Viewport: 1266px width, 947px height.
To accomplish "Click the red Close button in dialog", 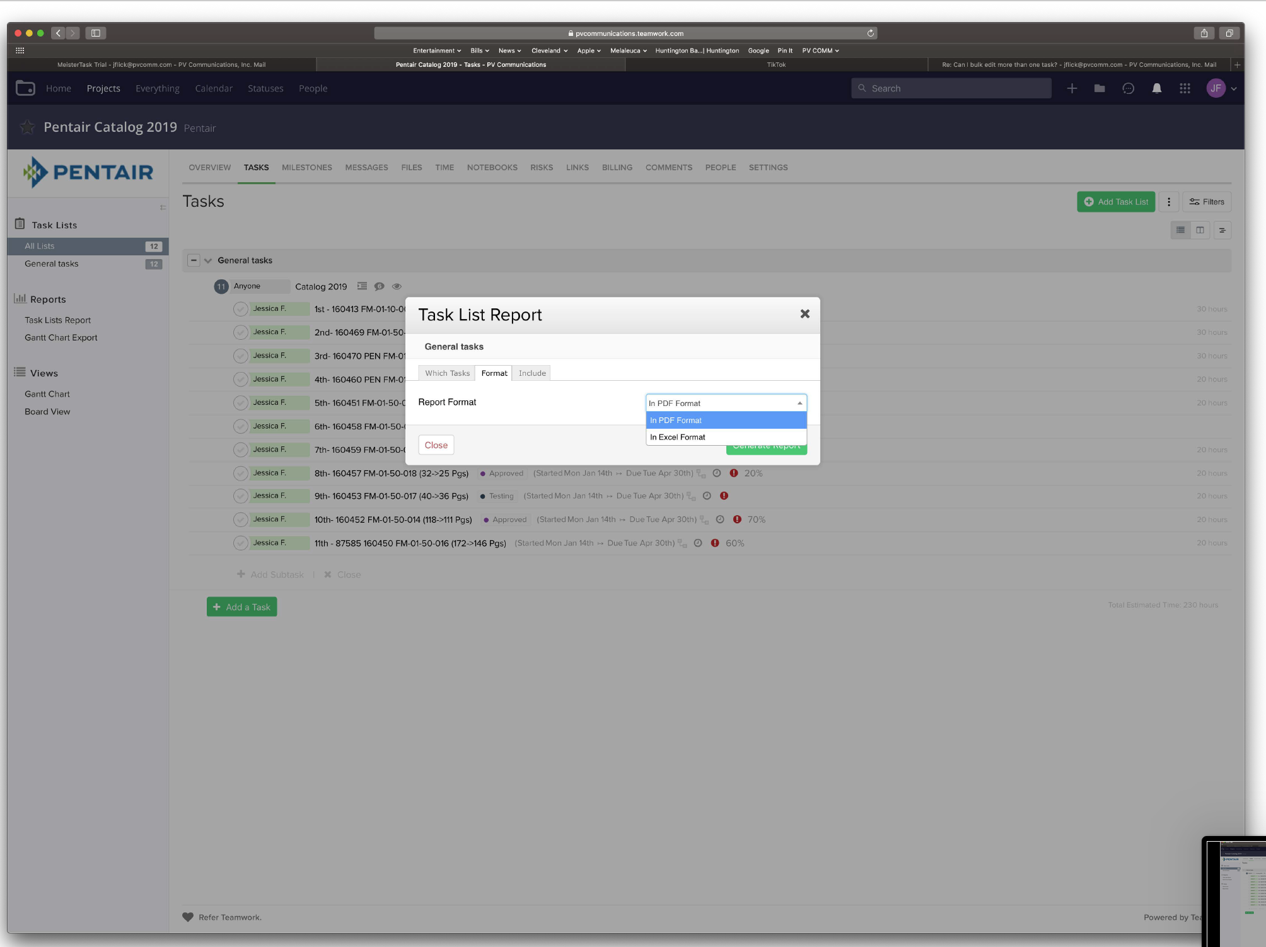I will coord(436,445).
